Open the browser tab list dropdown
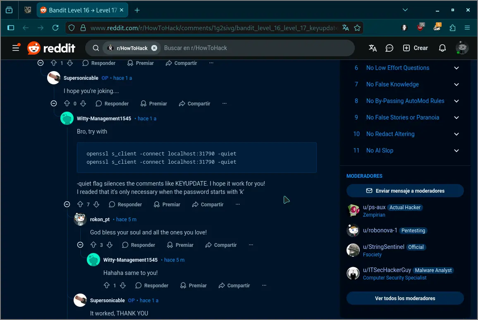 pyautogui.click(x=405, y=10)
